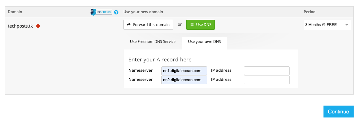The width and height of the screenshot is (364, 125).
Task: Click the techposts.tk domain name
Action: [20, 26]
